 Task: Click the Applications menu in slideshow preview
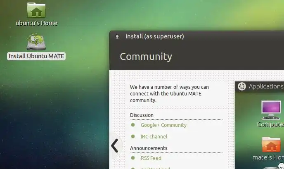coord(266,86)
